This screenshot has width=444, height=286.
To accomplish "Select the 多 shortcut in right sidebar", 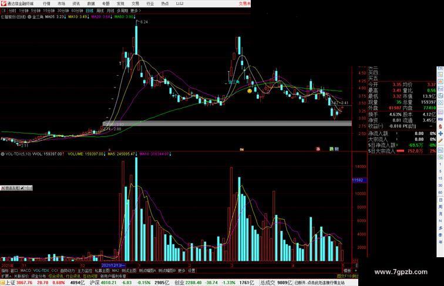I will [440, 228].
